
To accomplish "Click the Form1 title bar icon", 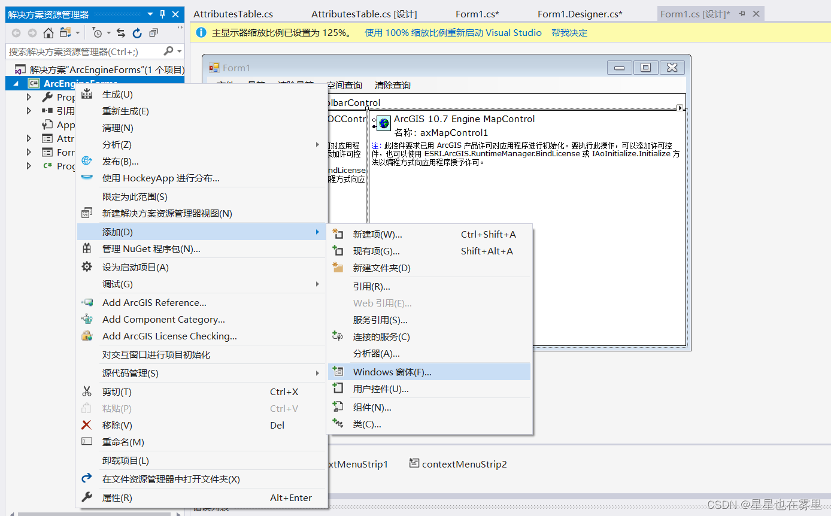I will pyautogui.click(x=214, y=68).
